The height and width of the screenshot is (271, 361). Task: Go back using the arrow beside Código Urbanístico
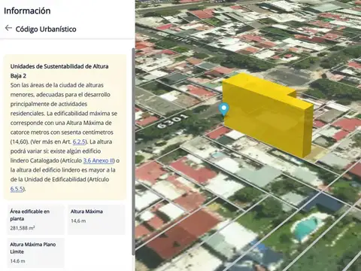(8, 28)
